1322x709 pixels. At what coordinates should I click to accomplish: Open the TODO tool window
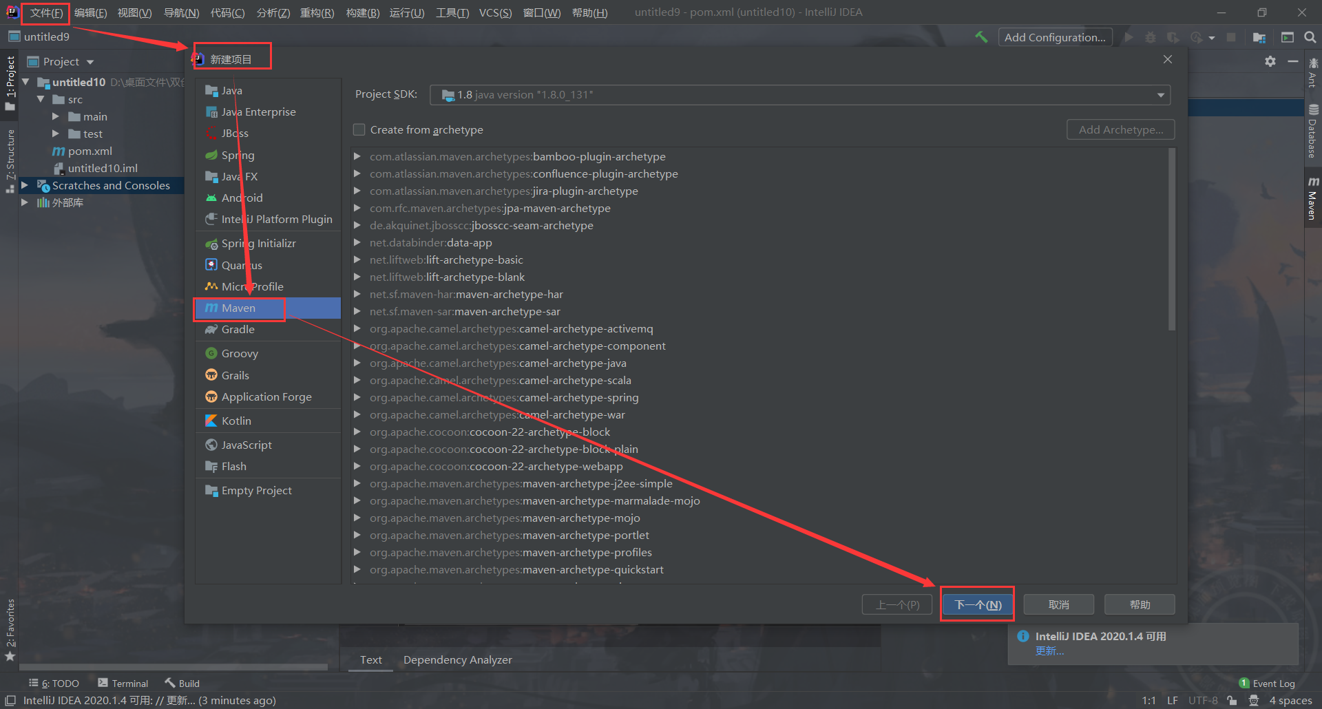point(54,683)
